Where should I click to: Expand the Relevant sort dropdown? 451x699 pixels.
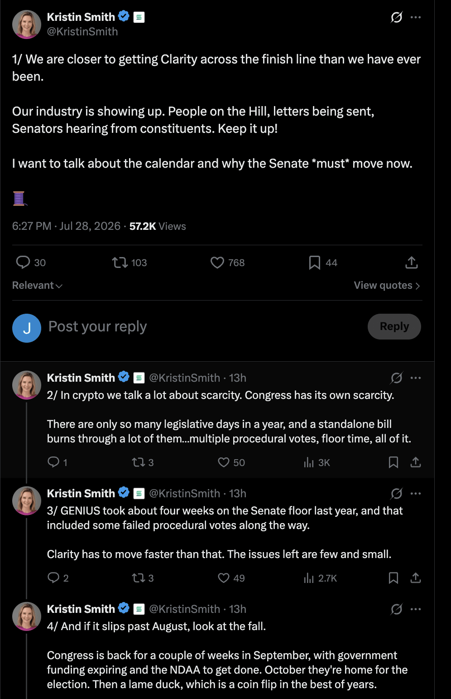point(37,286)
